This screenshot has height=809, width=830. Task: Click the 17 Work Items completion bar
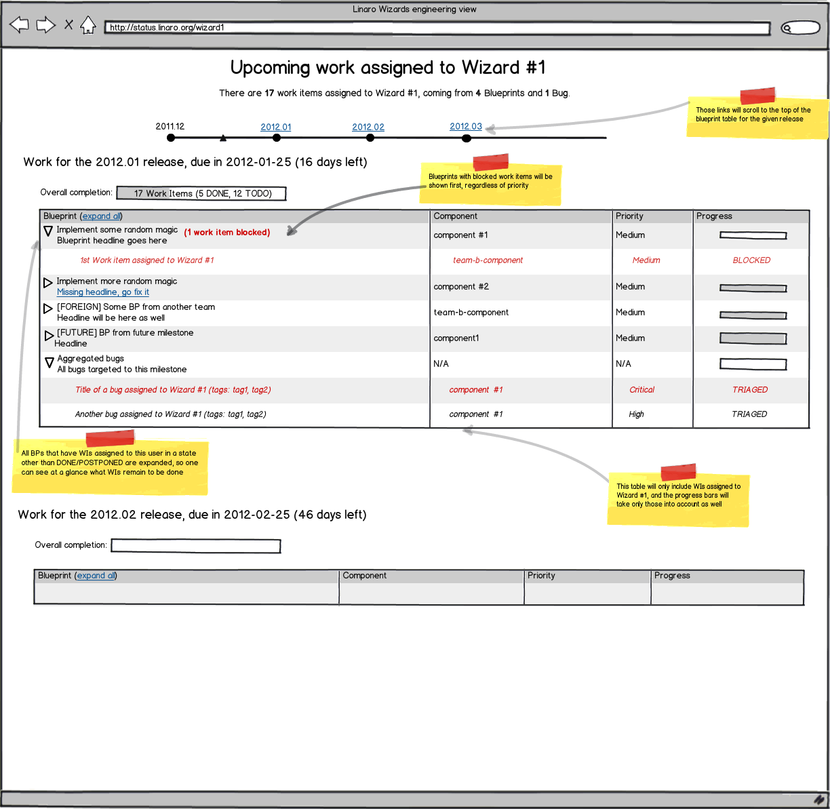(x=201, y=193)
